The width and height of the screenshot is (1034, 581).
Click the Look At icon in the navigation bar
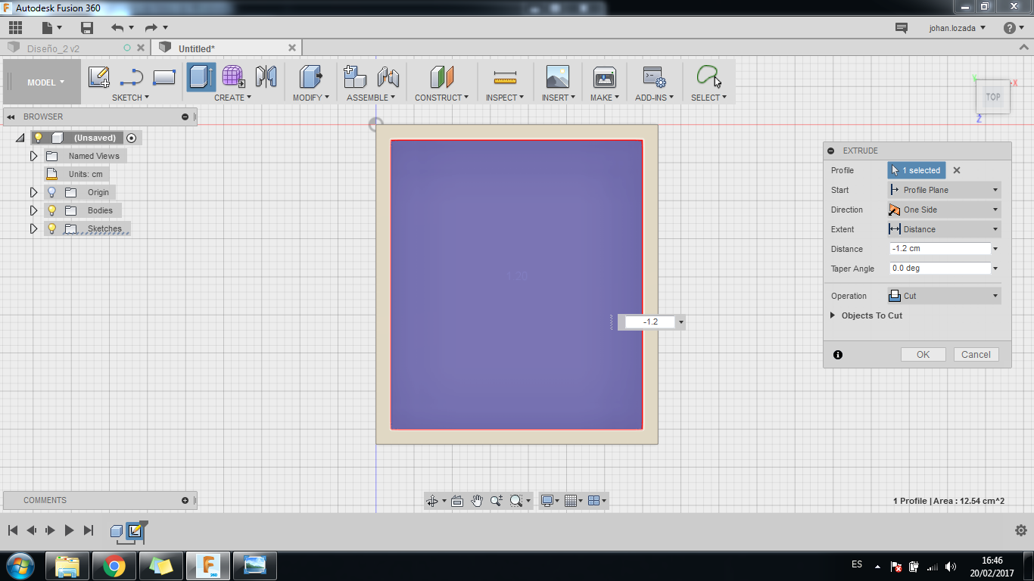coord(457,501)
